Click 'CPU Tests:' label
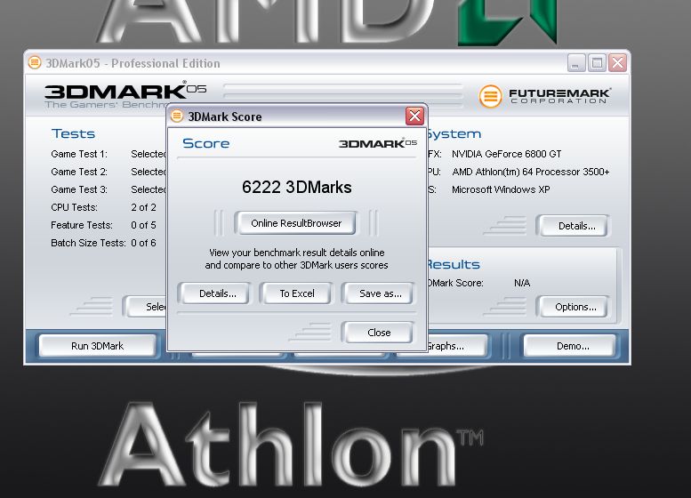Screen dimensions: 691x498 coord(74,207)
